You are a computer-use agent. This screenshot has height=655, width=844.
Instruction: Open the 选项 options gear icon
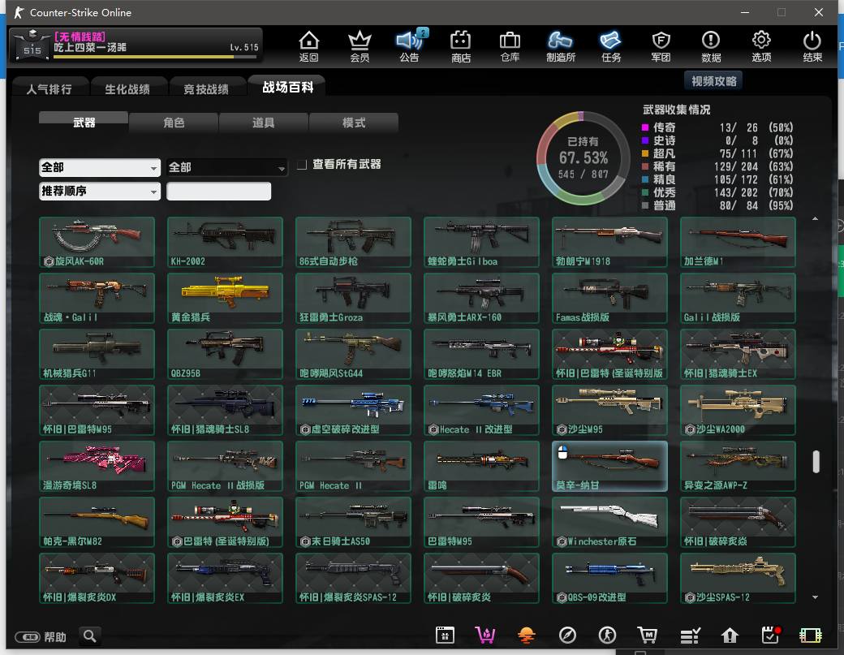(x=761, y=45)
